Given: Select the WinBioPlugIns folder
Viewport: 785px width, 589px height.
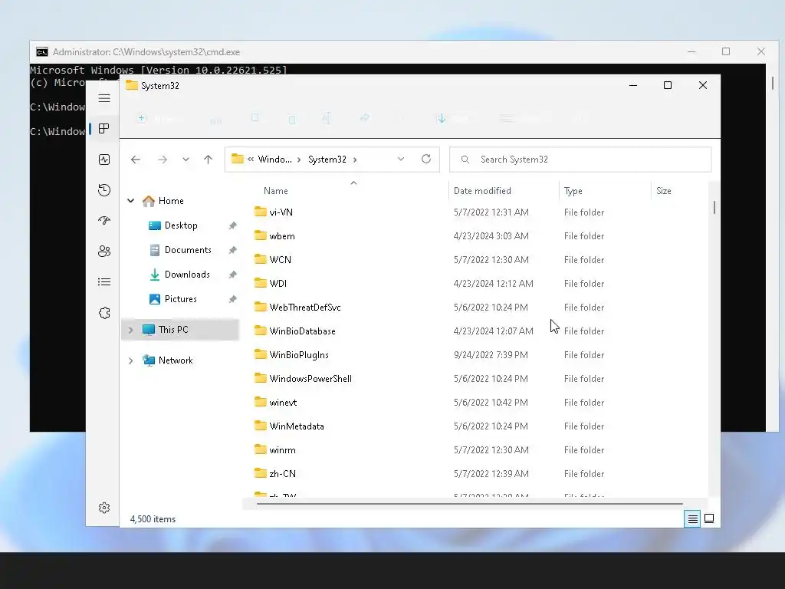Looking at the screenshot, I should click(299, 355).
